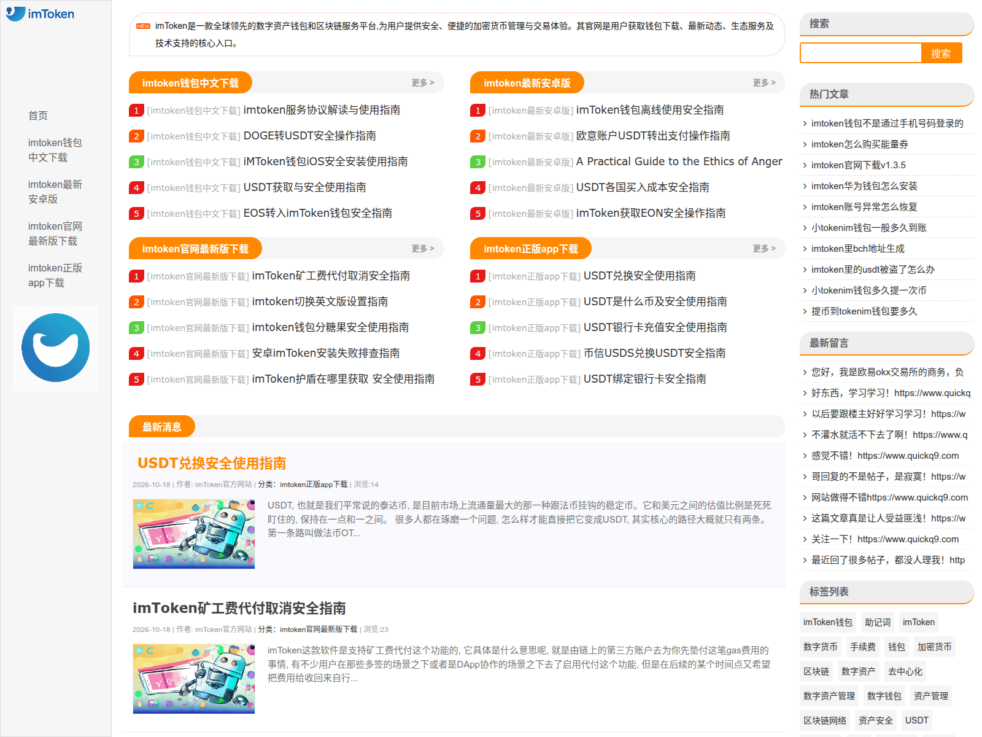The height and width of the screenshot is (737, 982).
Task: Select the 助记词 tag
Action: [878, 622]
